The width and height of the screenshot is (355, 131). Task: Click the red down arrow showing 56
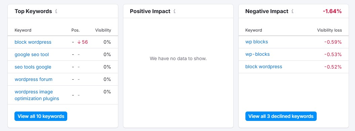click(x=83, y=42)
